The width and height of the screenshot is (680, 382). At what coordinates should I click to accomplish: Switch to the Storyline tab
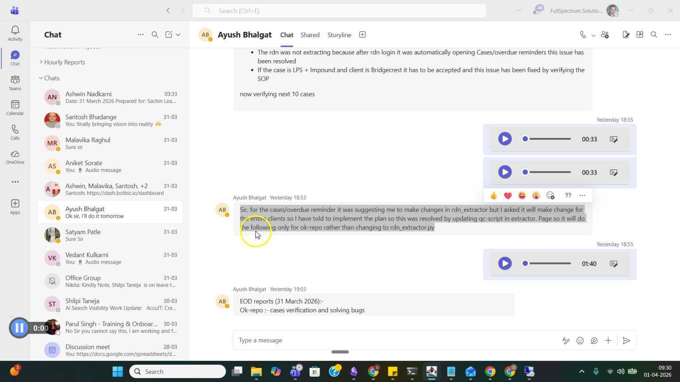[x=339, y=35]
